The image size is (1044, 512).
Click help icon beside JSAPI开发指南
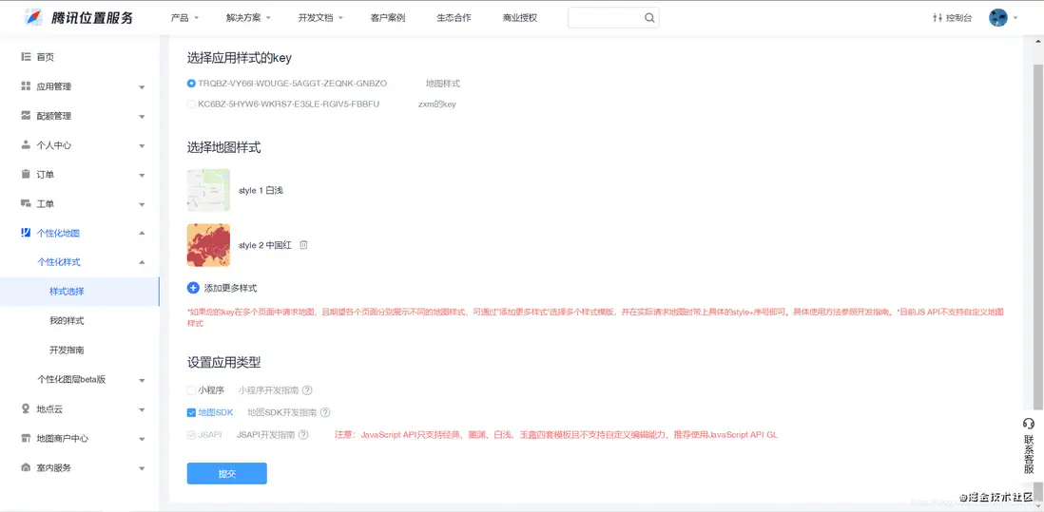pyautogui.click(x=303, y=435)
